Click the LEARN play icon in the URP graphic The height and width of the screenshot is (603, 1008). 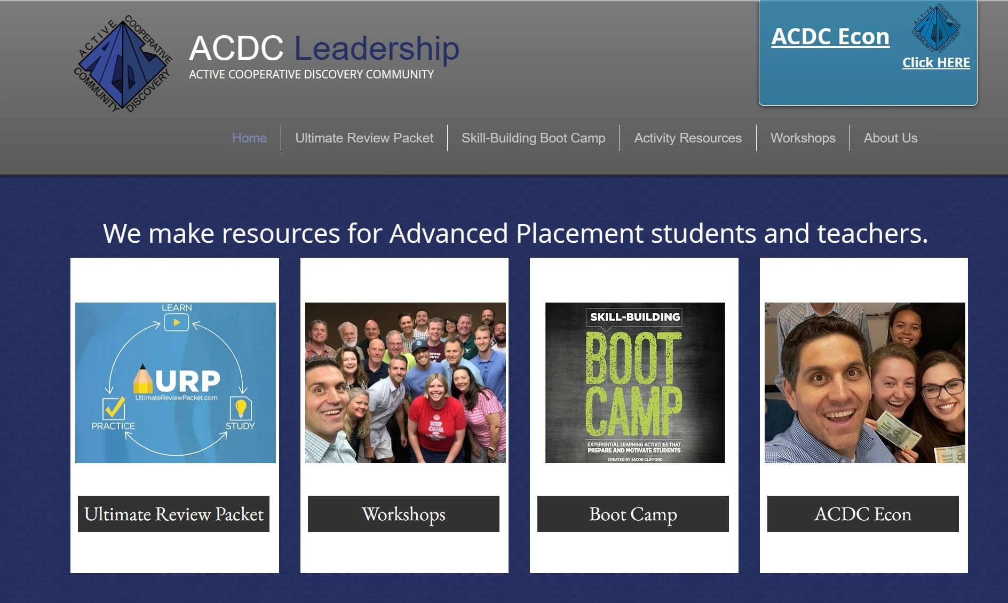176,322
